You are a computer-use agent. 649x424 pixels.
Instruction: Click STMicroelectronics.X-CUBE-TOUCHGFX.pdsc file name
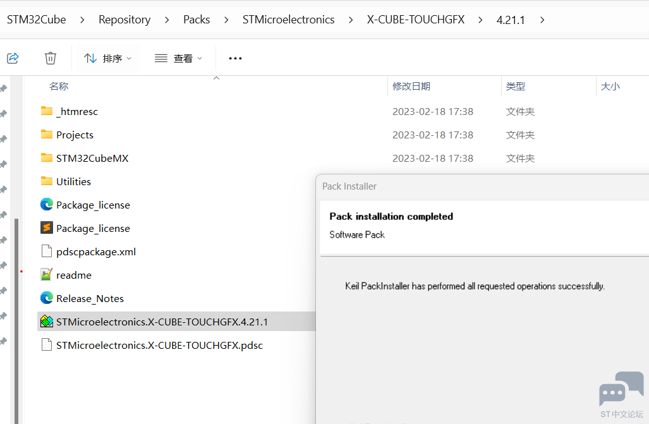coord(159,345)
